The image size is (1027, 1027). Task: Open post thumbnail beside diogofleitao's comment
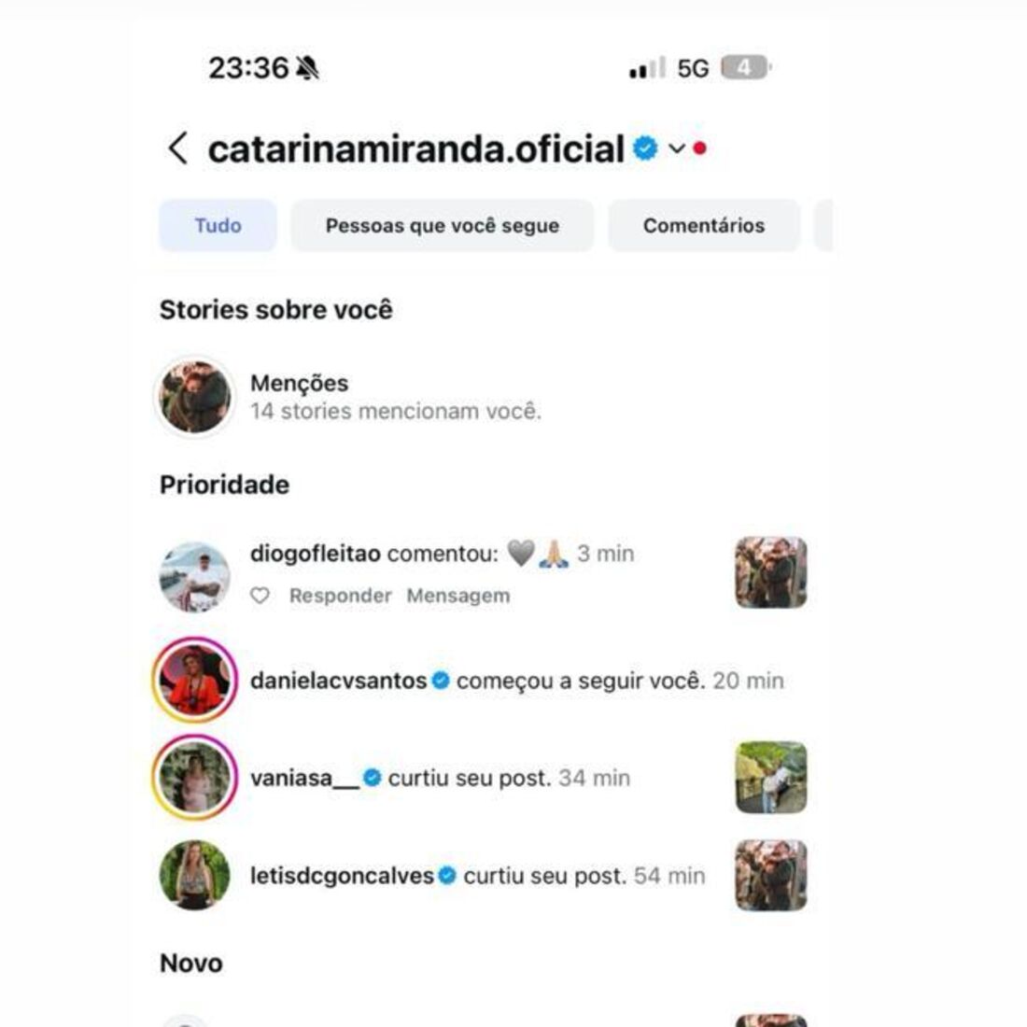[x=771, y=572]
